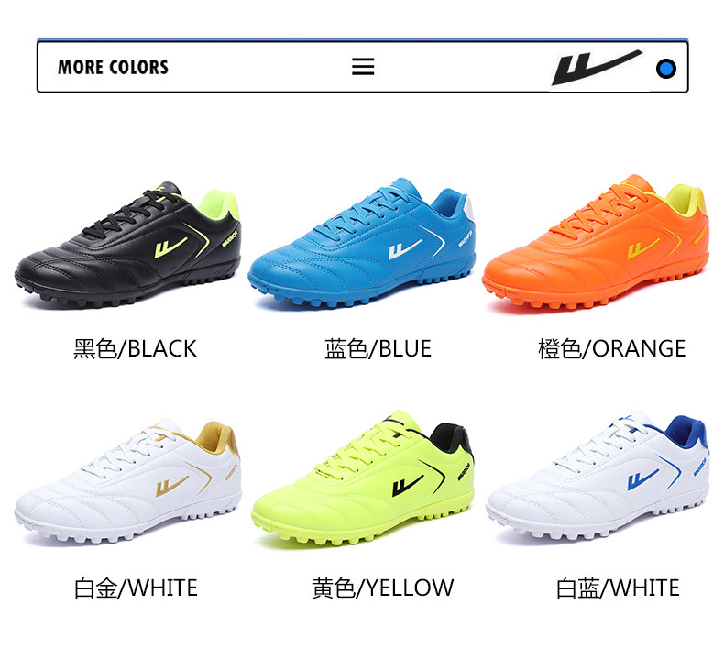Image resolution: width=724 pixels, height=648 pixels.
Task: Click green logo on black shoe
Action: (x=170, y=248)
